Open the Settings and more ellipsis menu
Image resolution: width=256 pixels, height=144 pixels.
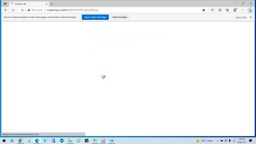tap(242, 10)
